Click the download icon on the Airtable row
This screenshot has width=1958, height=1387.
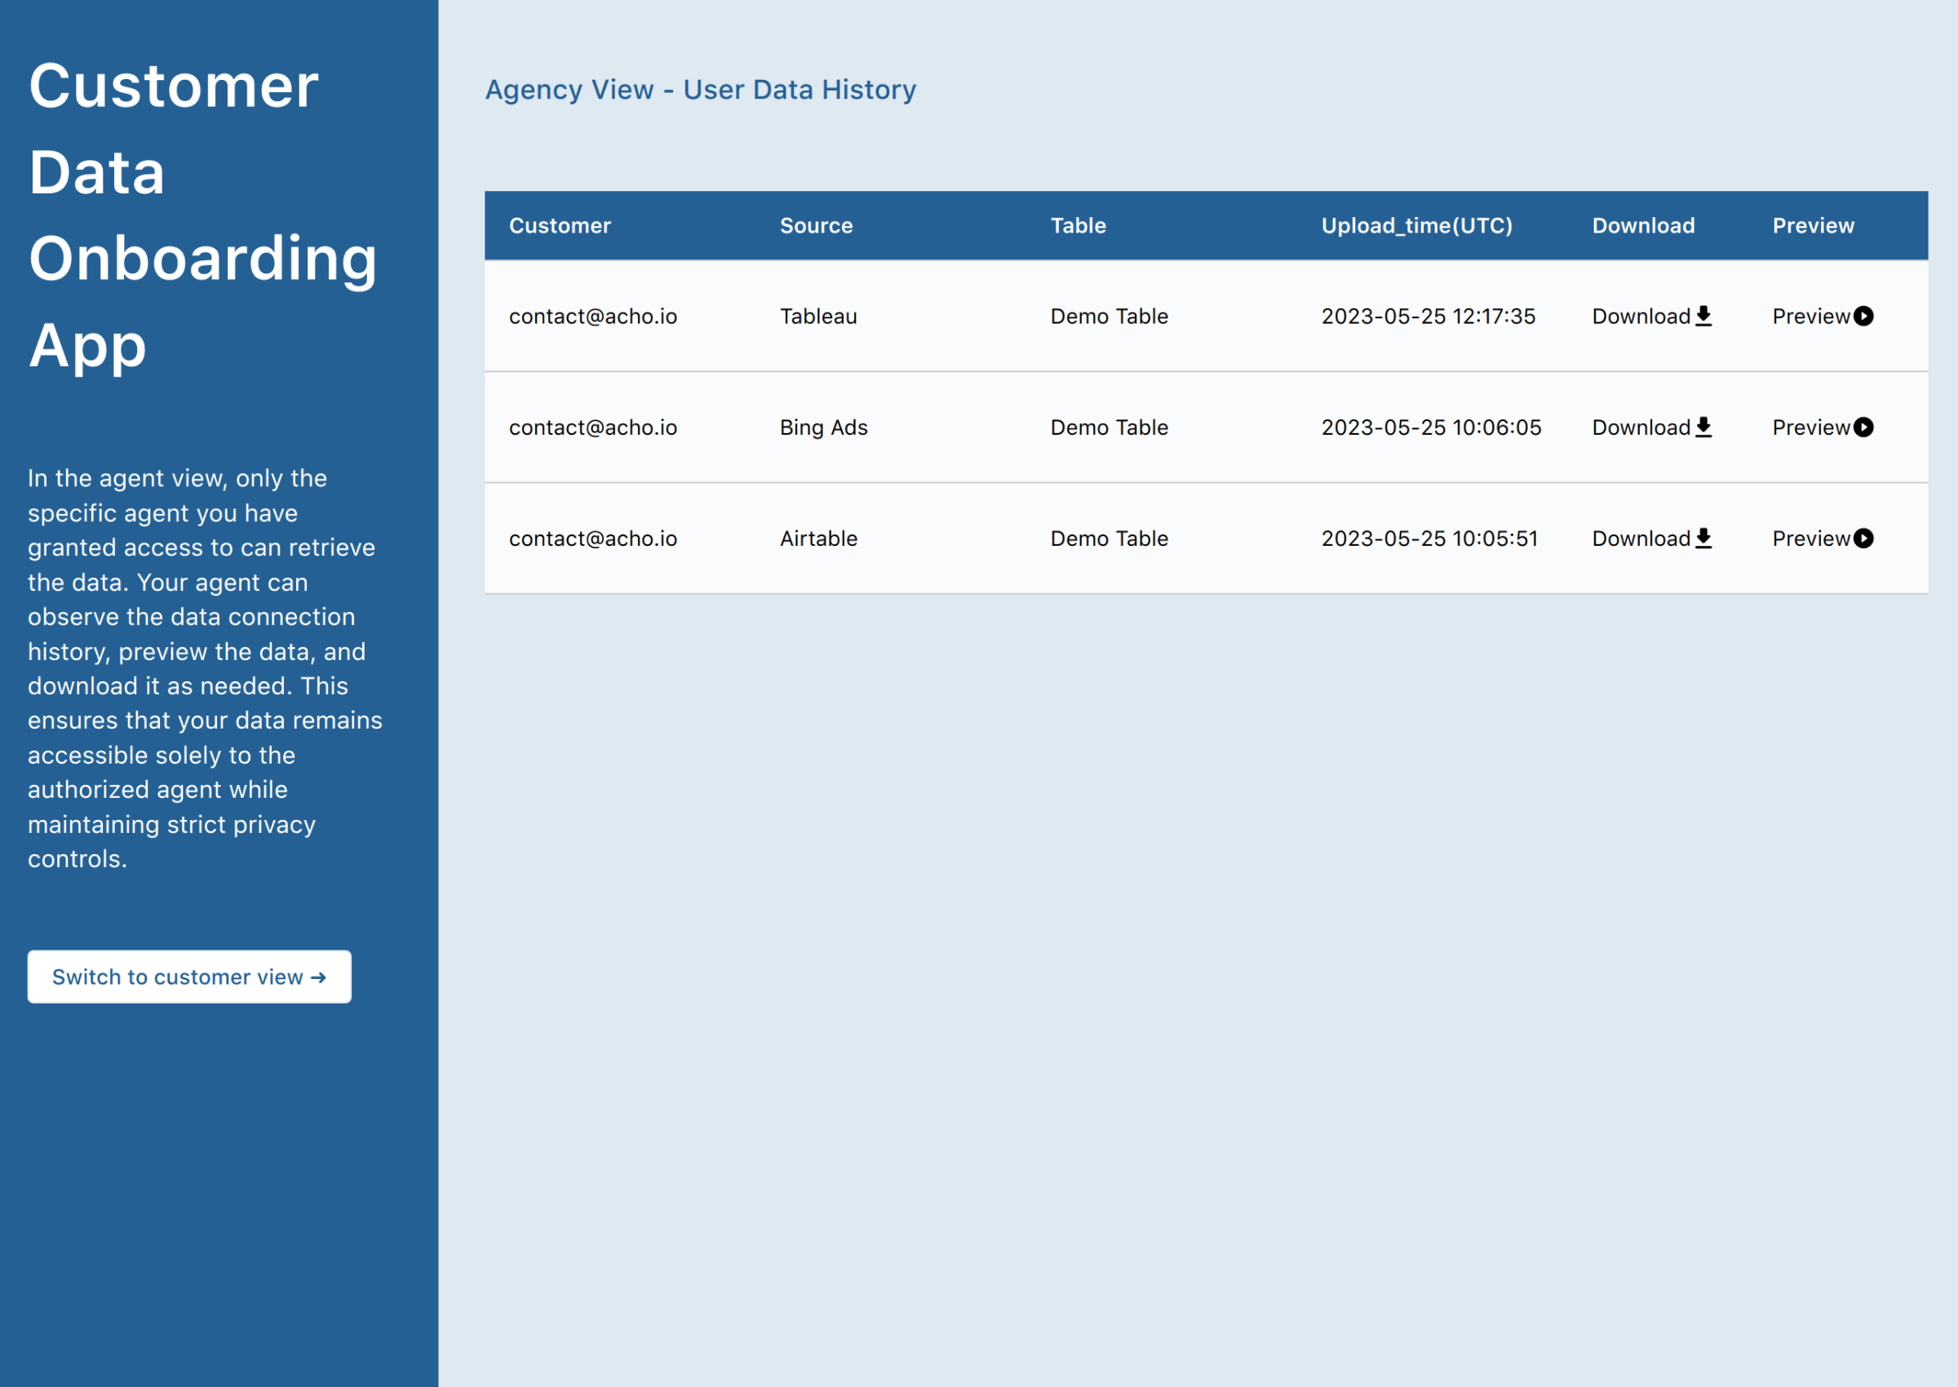tap(1704, 538)
